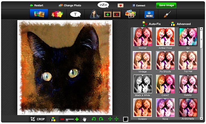Screen dimensions: 206x124
Task: Rotate image right with green arrow
Action: 101,119
